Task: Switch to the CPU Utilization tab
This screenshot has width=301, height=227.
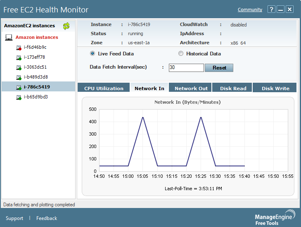Action: (x=104, y=88)
